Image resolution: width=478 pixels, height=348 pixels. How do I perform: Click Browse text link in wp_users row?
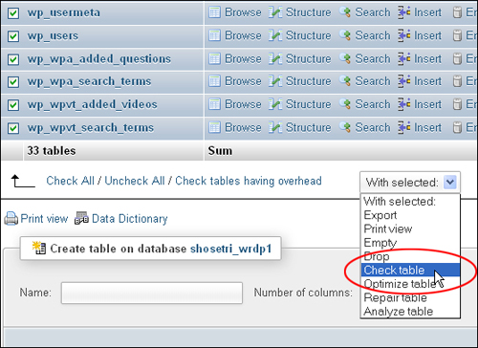tap(243, 35)
